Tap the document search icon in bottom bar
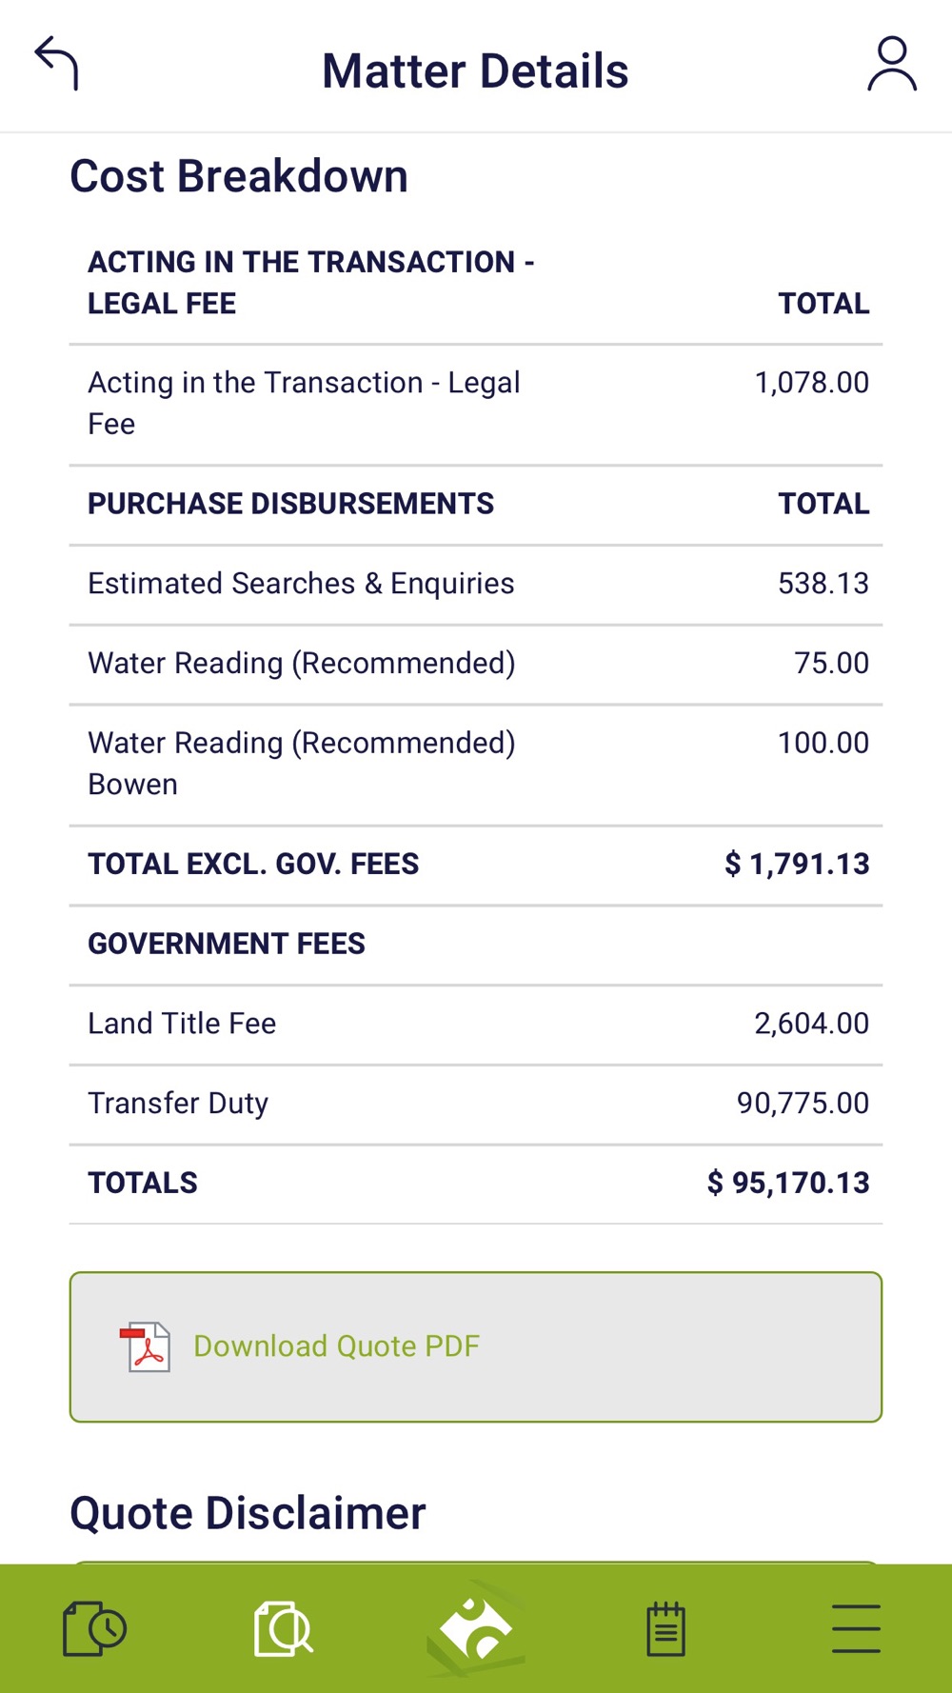Screen dimensions: 952x1693 [284, 1628]
